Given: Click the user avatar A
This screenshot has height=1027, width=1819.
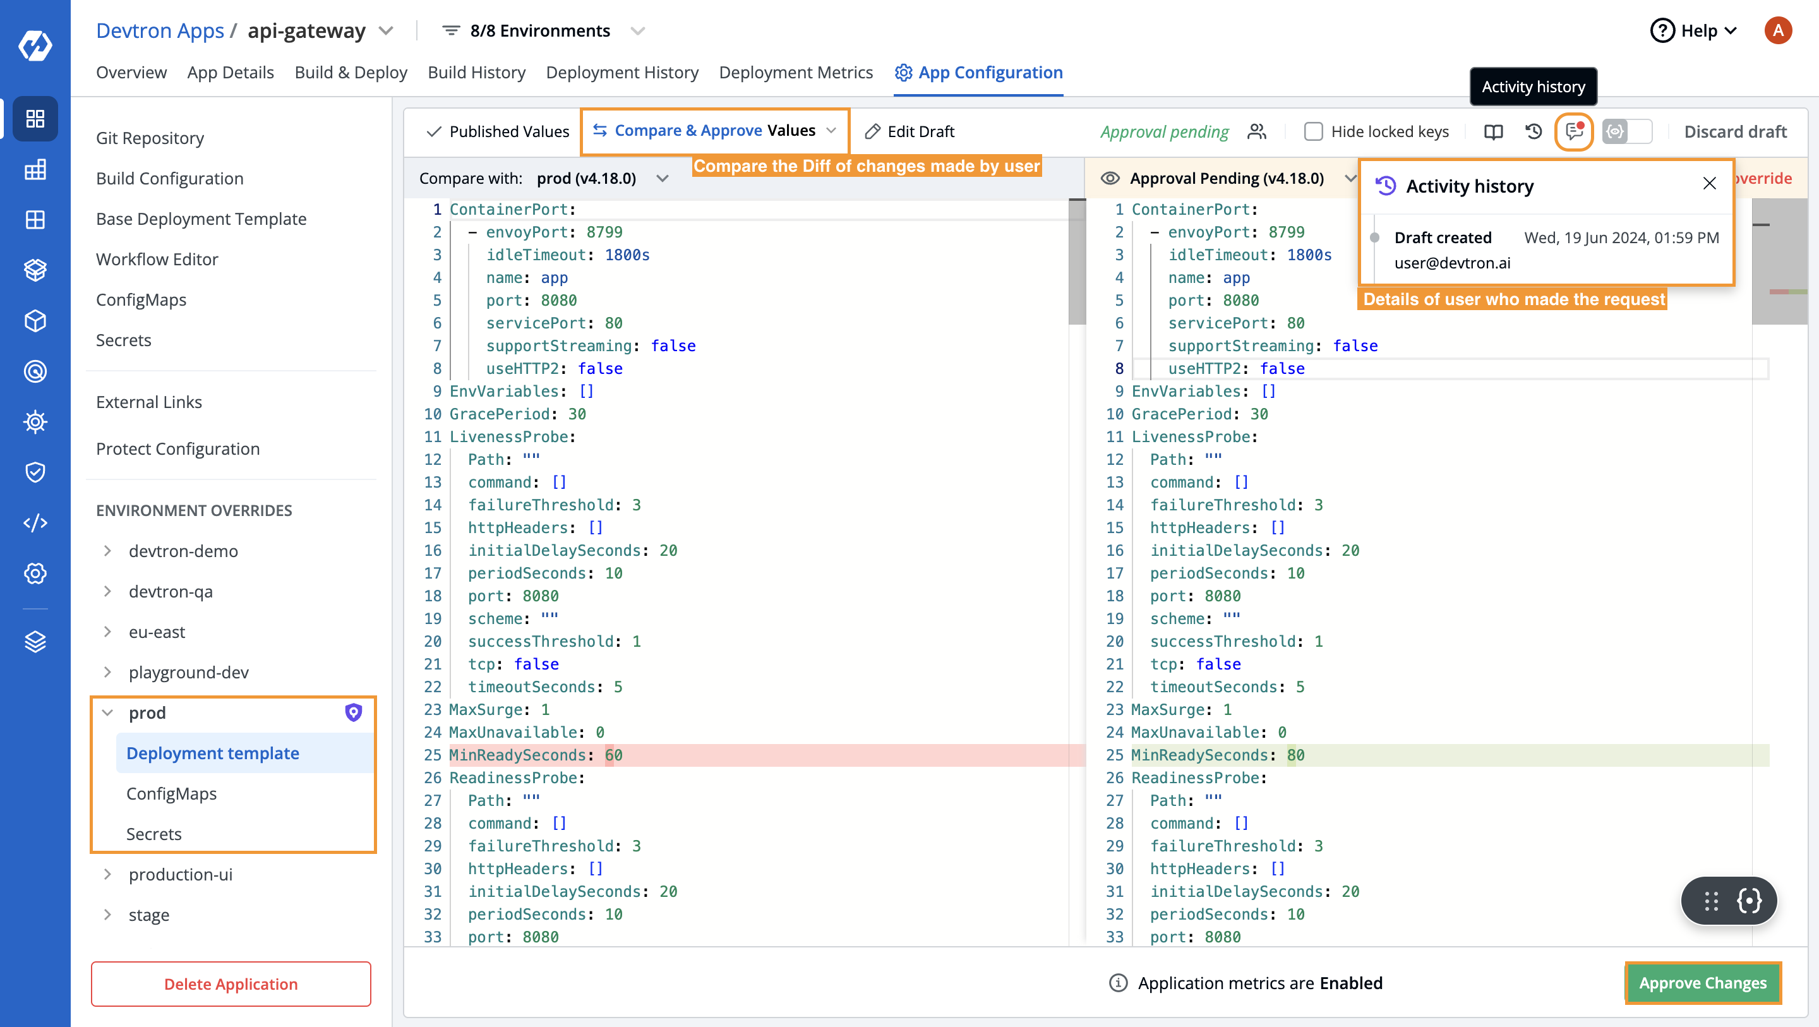Looking at the screenshot, I should [1777, 30].
